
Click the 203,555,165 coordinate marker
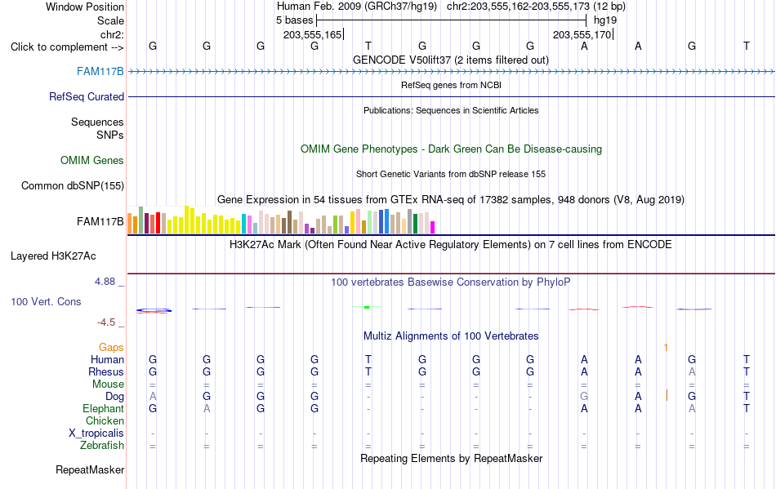pyautogui.click(x=313, y=35)
